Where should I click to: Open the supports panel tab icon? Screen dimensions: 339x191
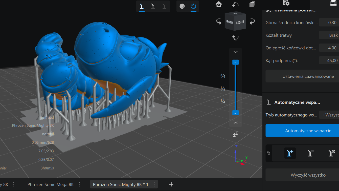333,3
